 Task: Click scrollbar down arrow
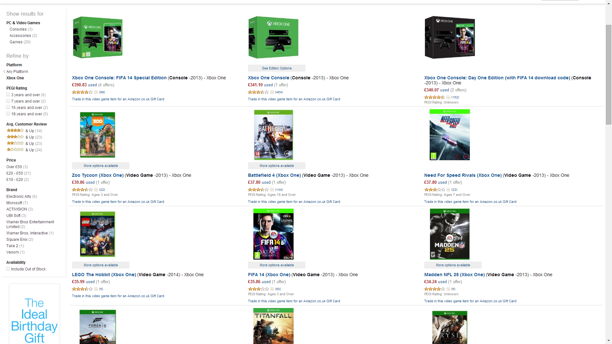(608, 341)
